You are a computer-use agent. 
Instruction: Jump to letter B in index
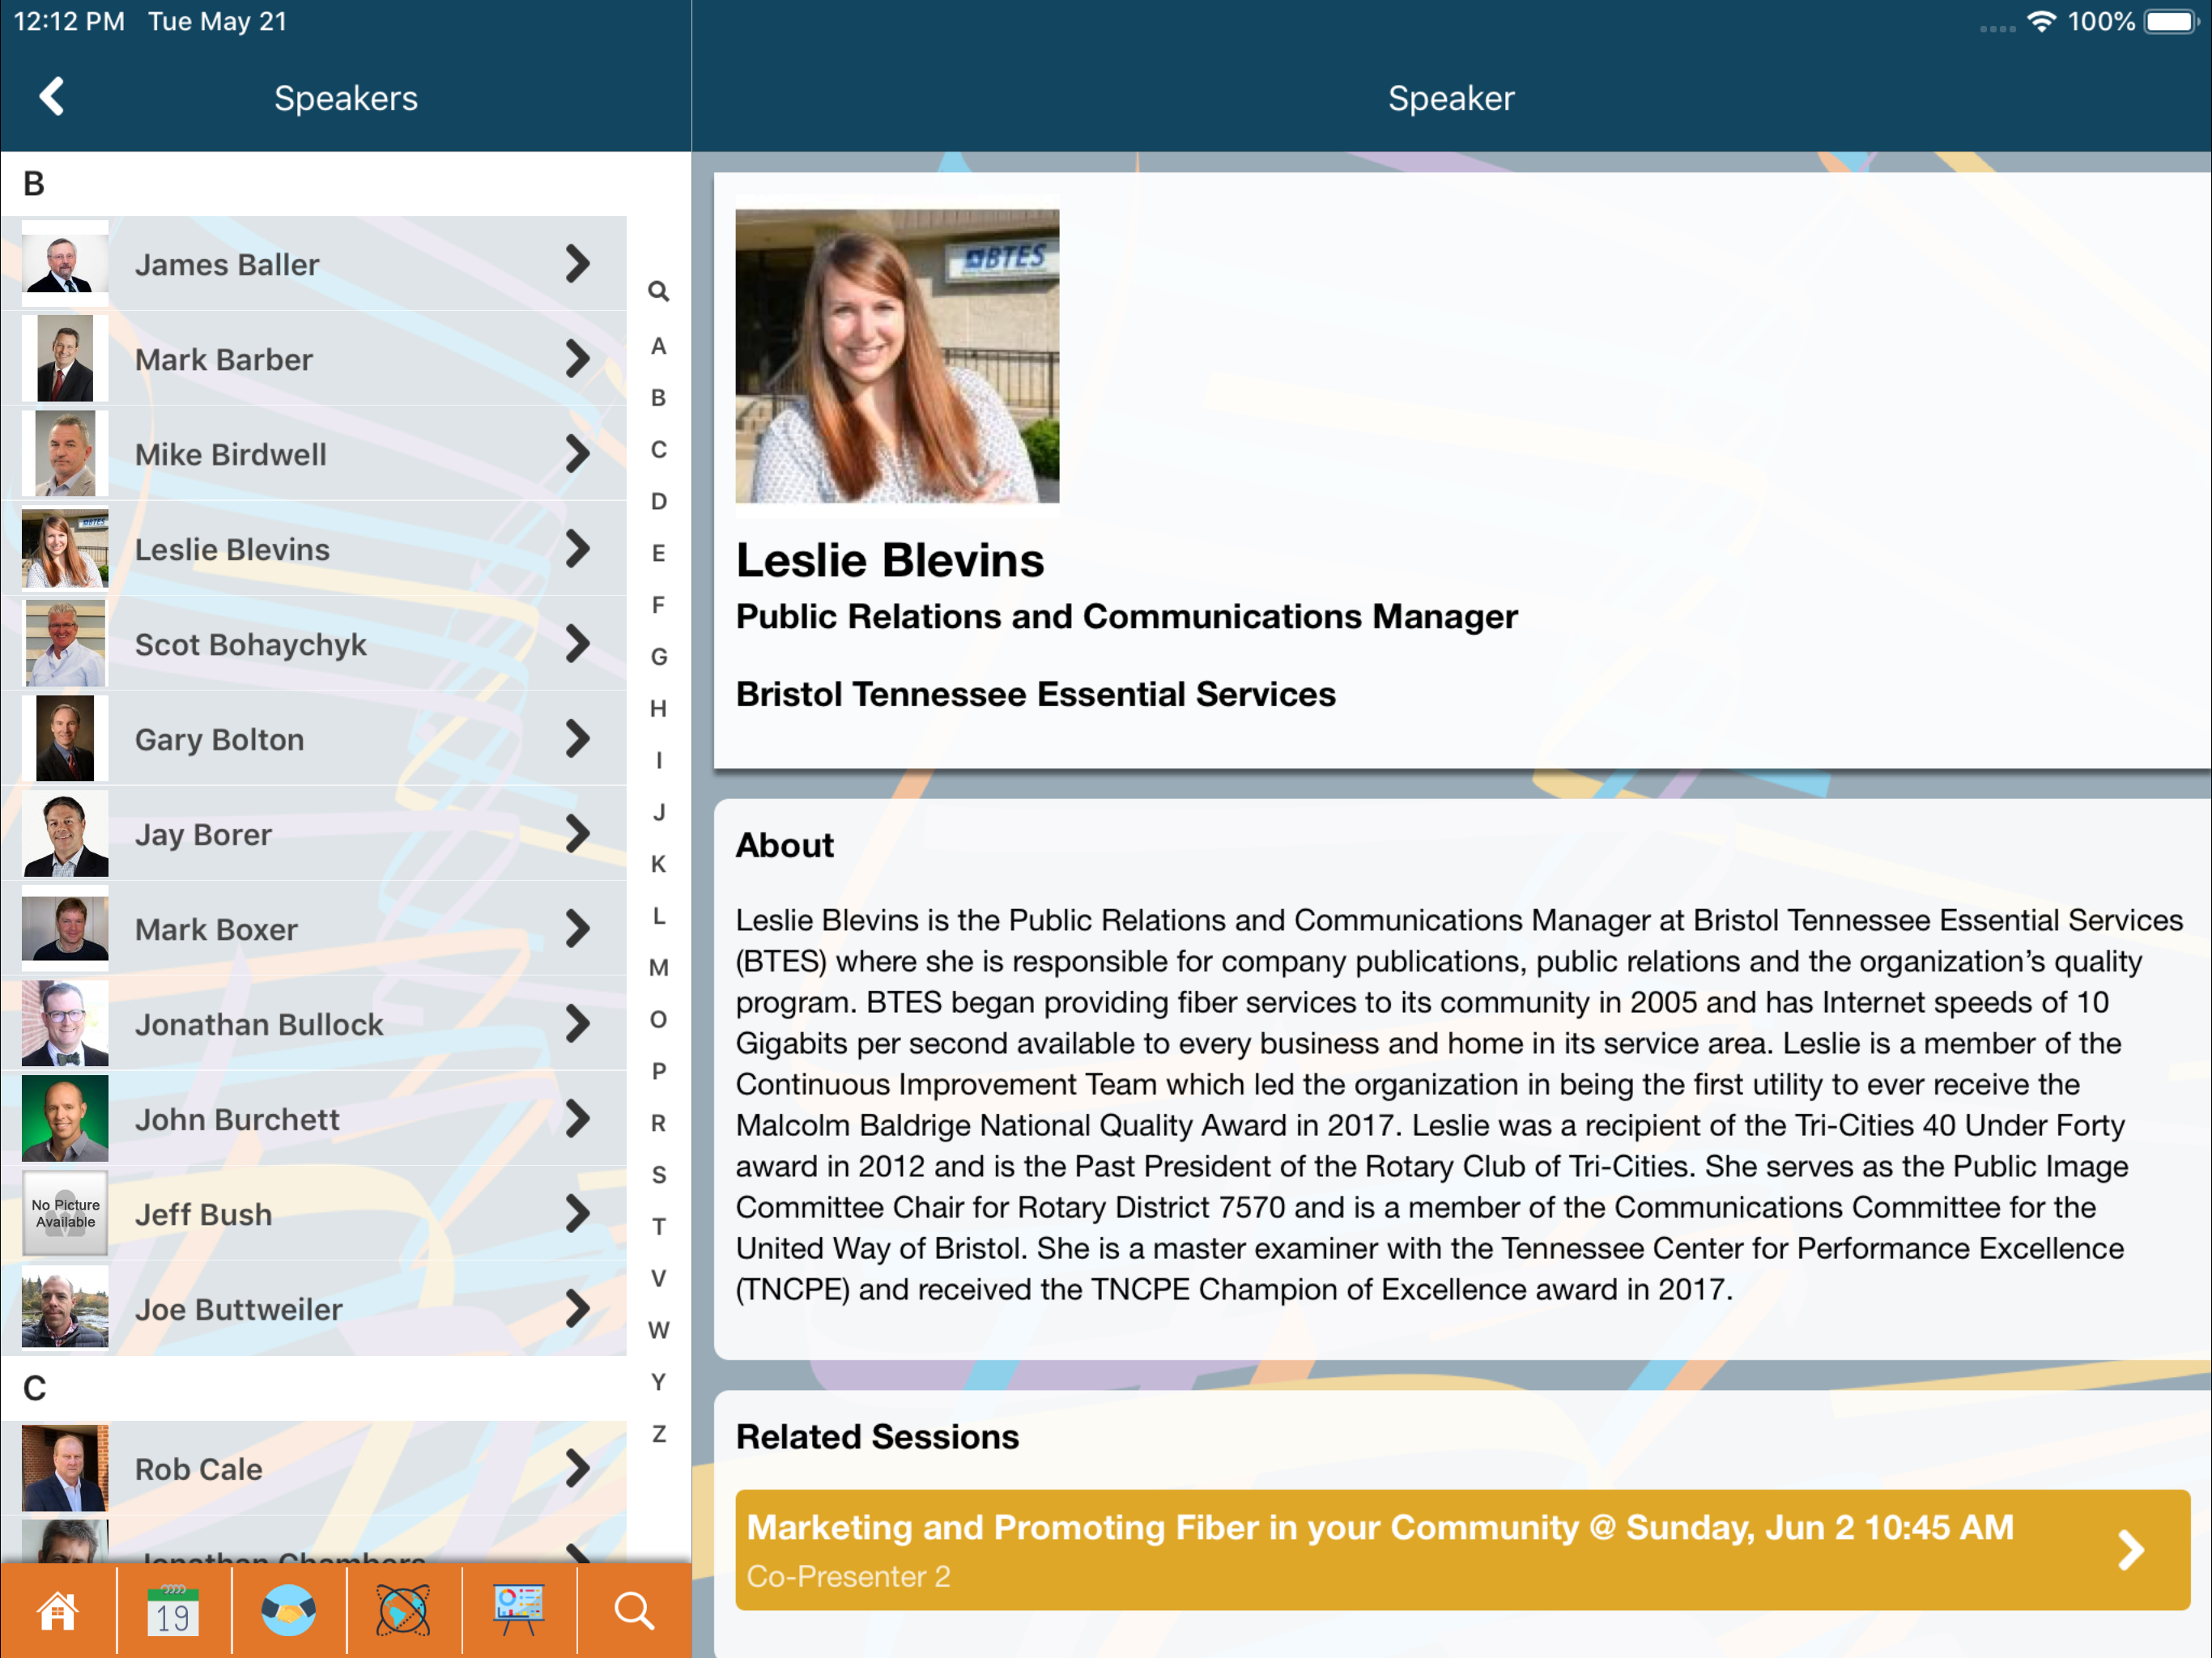click(x=658, y=398)
